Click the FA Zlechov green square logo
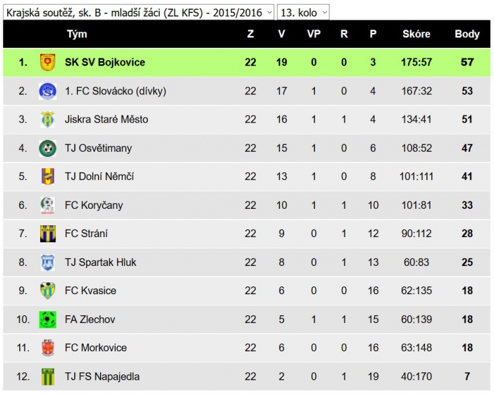The image size is (494, 394). click(47, 320)
